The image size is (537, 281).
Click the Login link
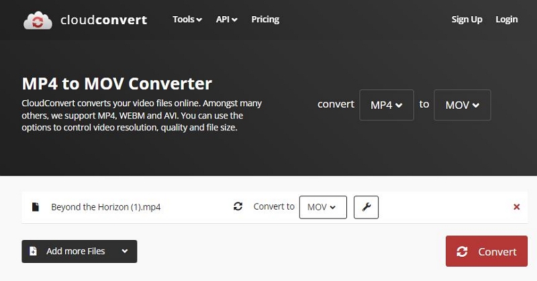click(507, 19)
